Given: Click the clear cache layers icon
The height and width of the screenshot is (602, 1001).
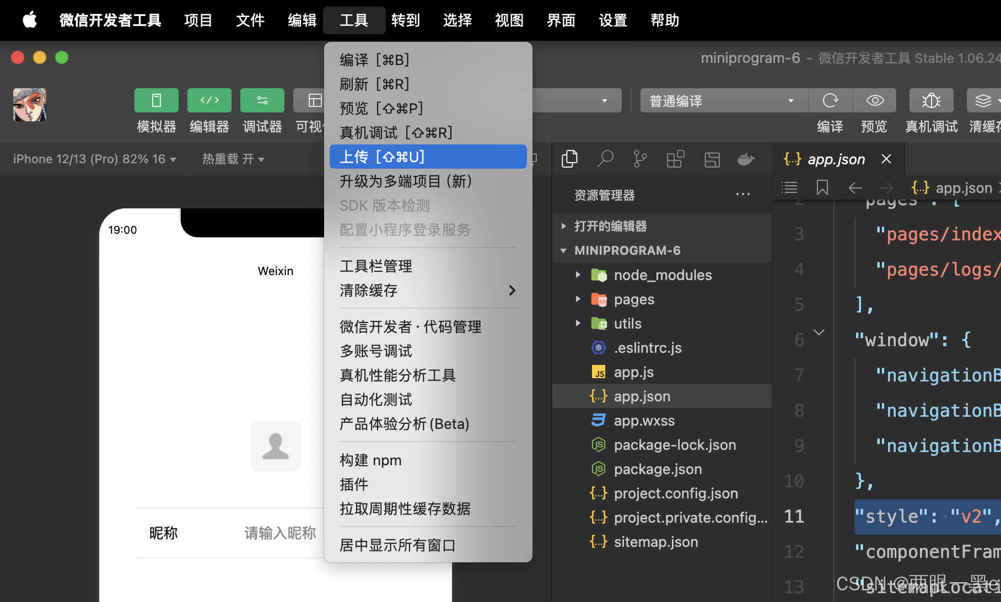Looking at the screenshot, I should click(984, 100).
